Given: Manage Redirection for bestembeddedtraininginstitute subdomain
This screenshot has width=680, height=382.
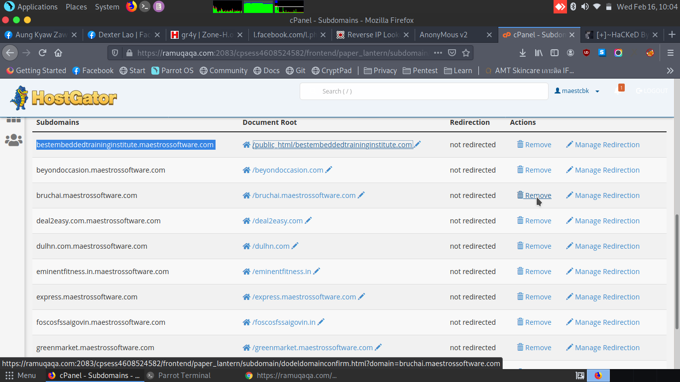Looking at the screenshot, I should [603, 145].
